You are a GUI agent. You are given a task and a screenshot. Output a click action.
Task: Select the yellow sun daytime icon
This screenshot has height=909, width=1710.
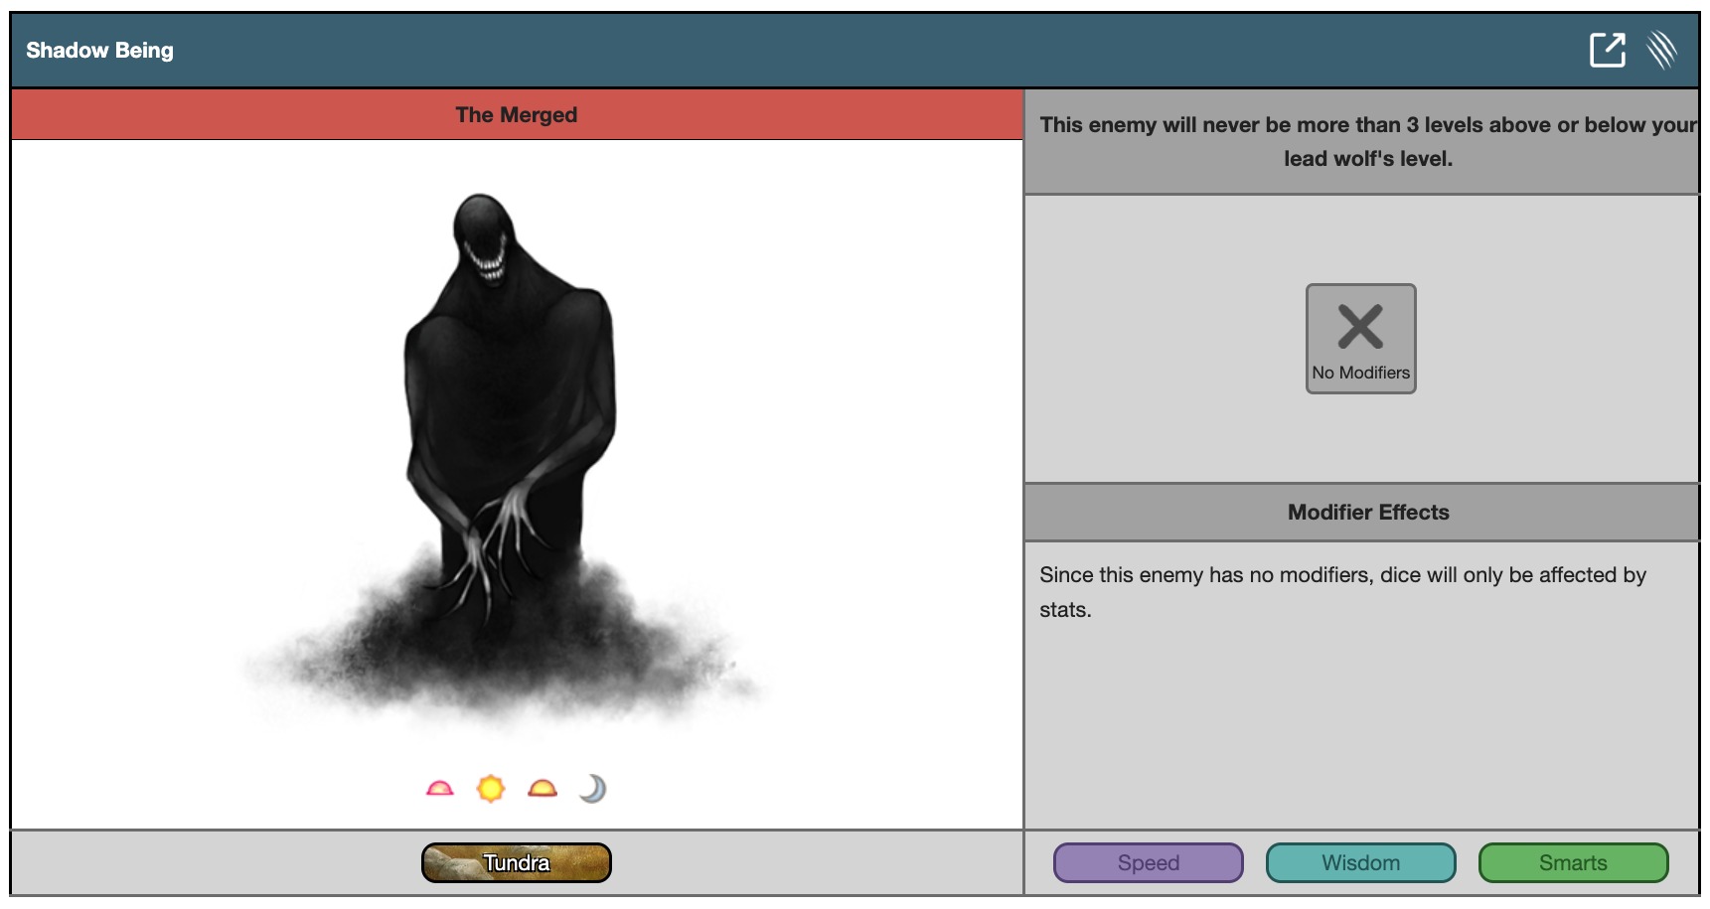[x=491, y=789]
